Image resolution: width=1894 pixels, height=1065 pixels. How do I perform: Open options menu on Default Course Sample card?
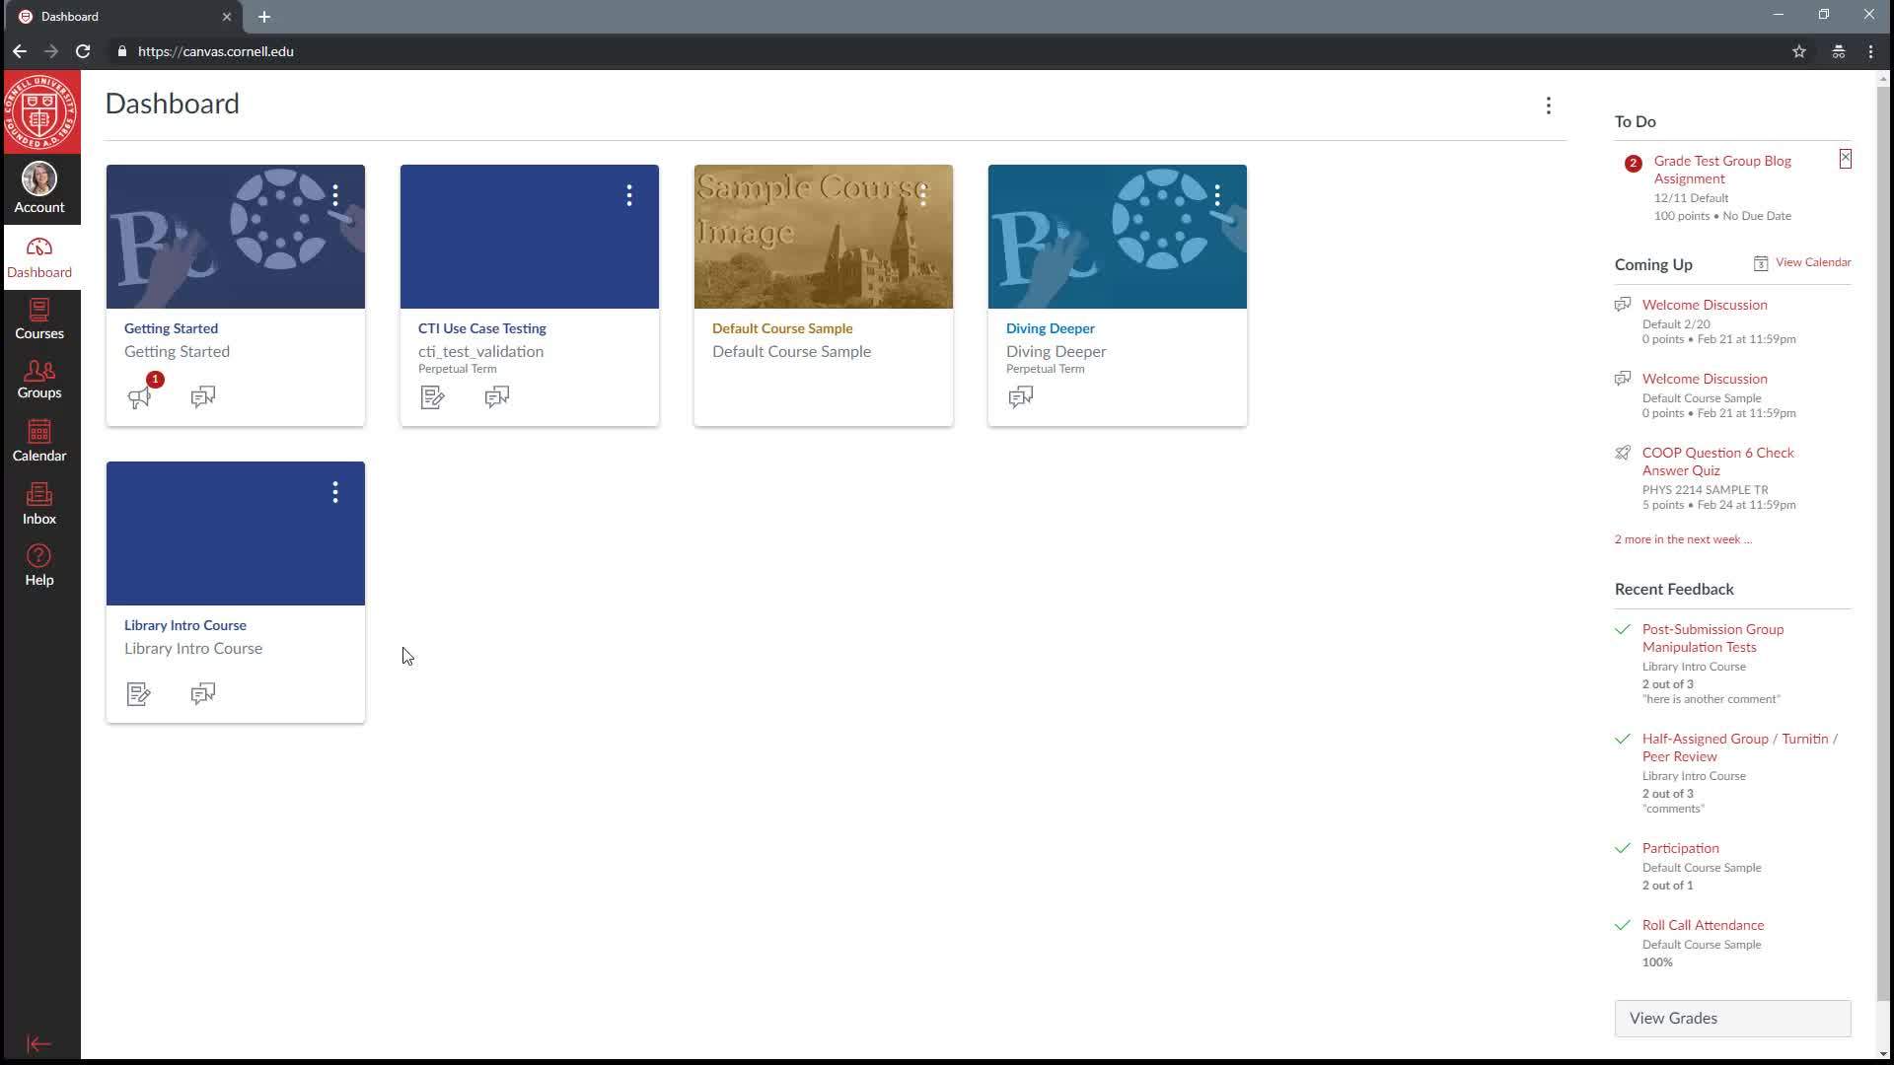tap(922, 196)
